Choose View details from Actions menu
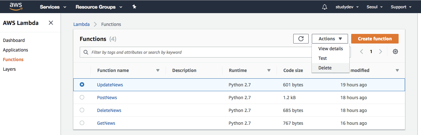This screenshot has height=135, width=421. [x=330, y=49]
